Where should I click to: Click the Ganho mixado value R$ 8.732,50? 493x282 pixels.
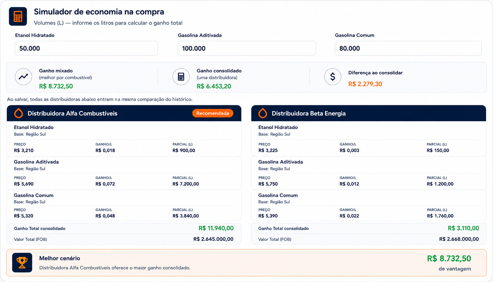[x=56, y=86]
